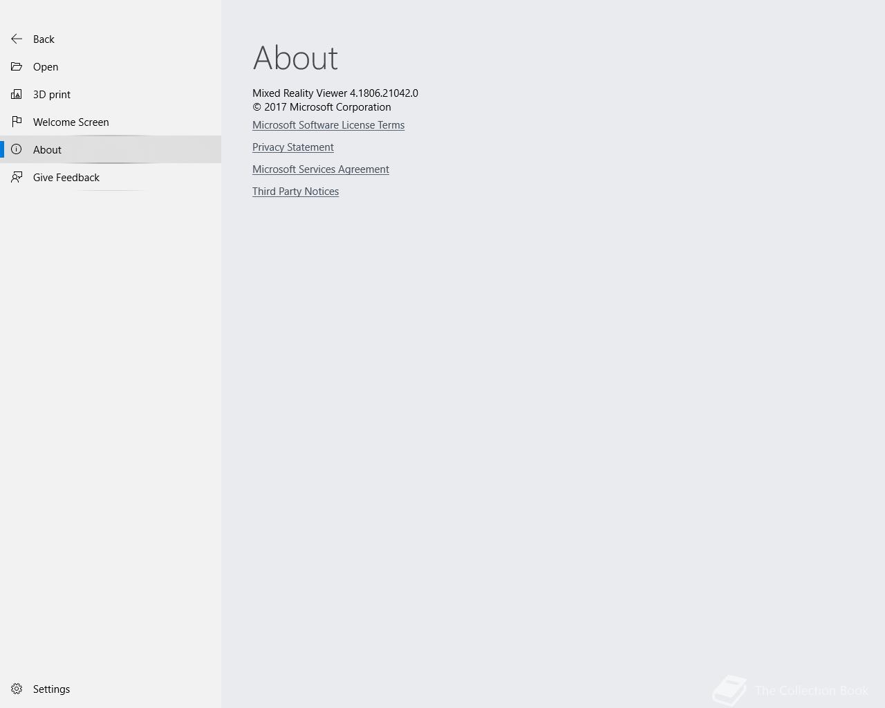Open the Privacy Statement link
Image resolution: width=885 pixels, height=708 pixels.
[x=293, y=147]
